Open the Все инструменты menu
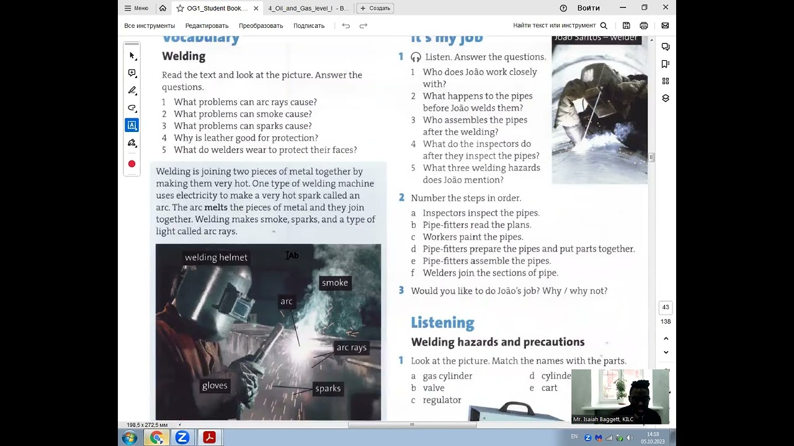 [x=149, y=25]
